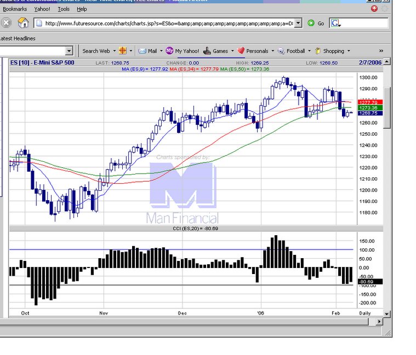Click the LOW: 1268.50 value

pyautogui.click(x=322, y=63)
